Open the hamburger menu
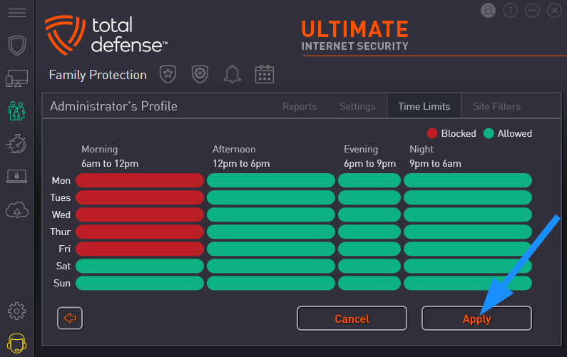The image size is (567, 357). point(17,13)
